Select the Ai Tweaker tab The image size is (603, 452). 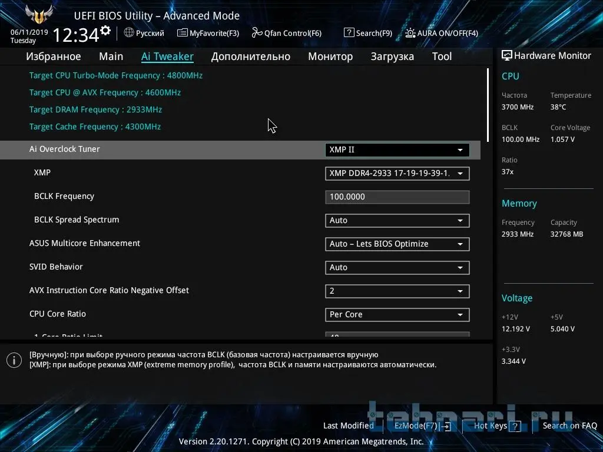point(167,56)
